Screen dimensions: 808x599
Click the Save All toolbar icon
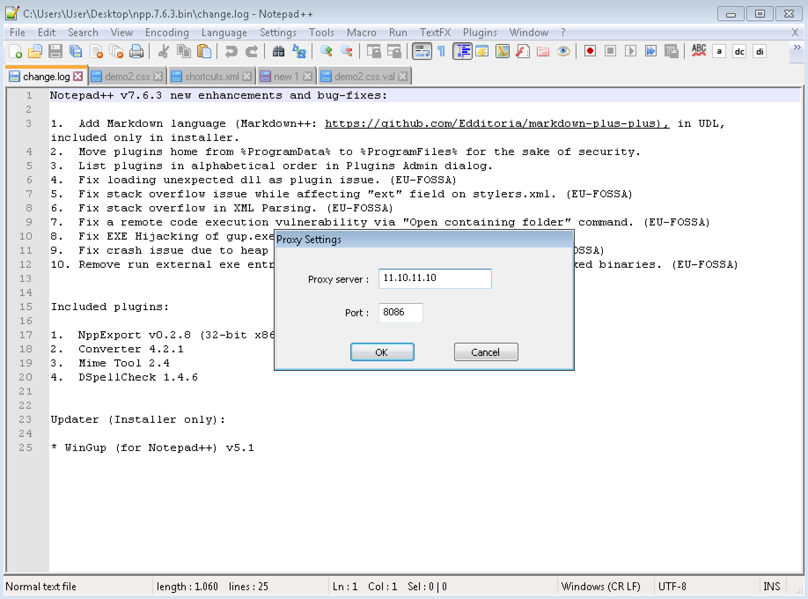coord(75,52)
